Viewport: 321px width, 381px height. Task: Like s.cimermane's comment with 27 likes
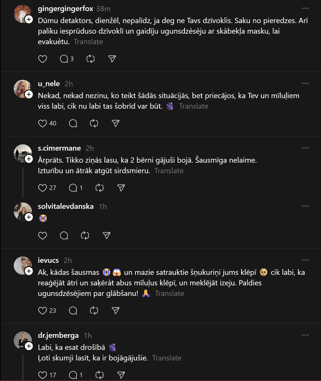43,188
